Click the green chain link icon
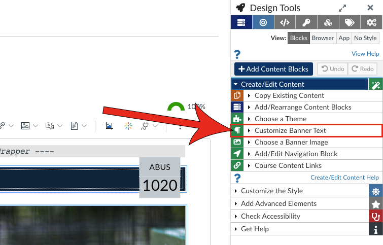This screenshot has height=245, width=383. [x=237, y=165]
